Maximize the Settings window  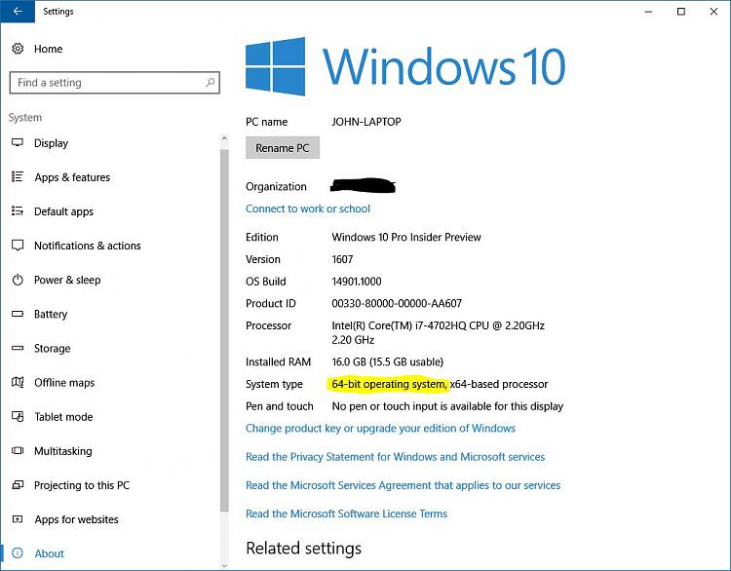(680, 11)
